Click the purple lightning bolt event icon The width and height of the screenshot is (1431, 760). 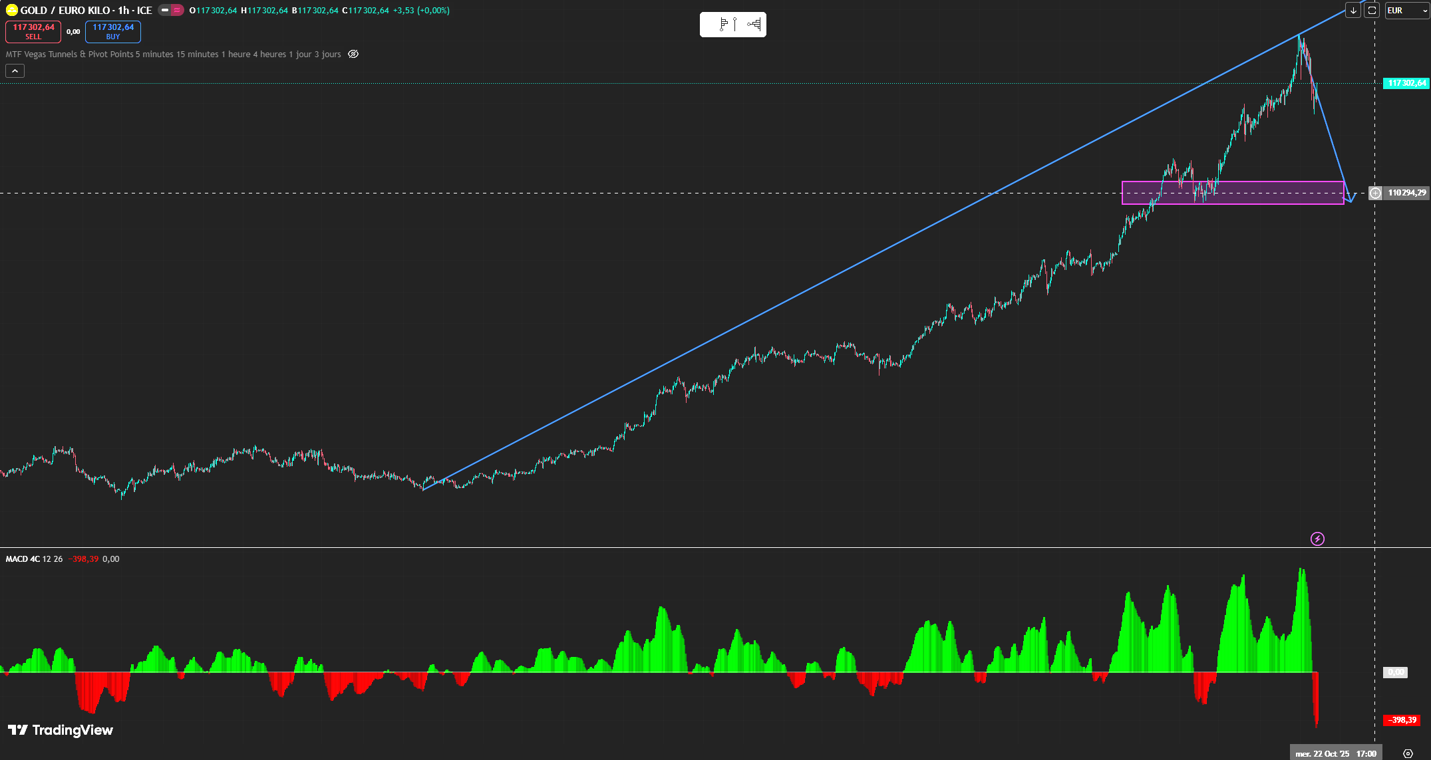(1317, 539)
